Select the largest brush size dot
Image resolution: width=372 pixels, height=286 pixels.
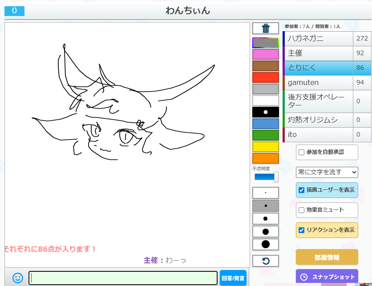[x=266, y=244]
